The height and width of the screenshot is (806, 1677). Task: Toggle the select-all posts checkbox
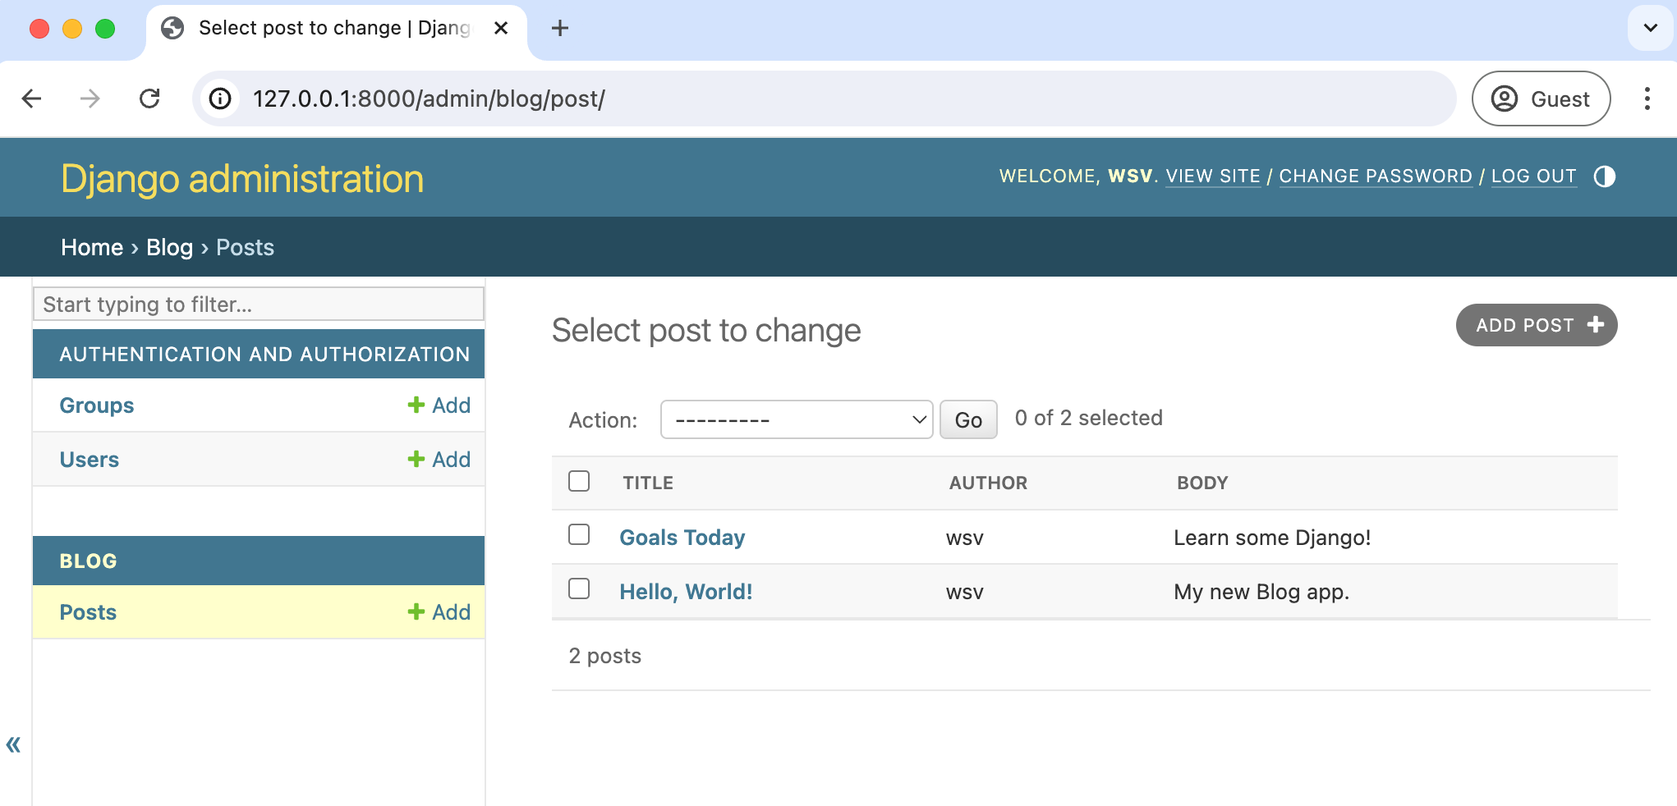[x=579, y=481]
